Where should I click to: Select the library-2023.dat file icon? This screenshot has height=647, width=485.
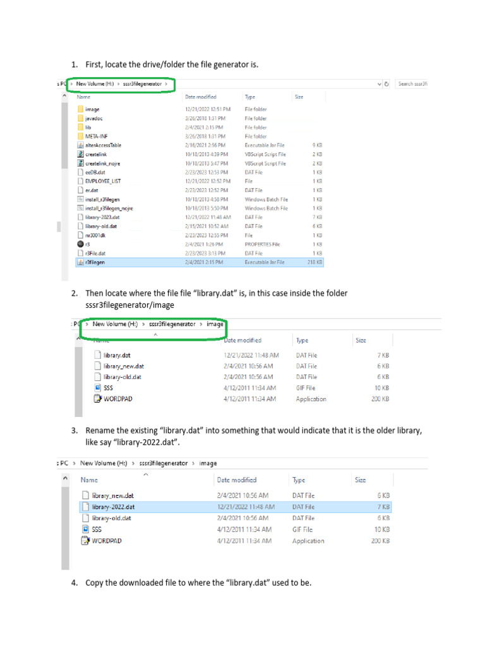coord(80,217)
